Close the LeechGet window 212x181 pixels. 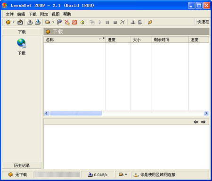coord(206,6)
